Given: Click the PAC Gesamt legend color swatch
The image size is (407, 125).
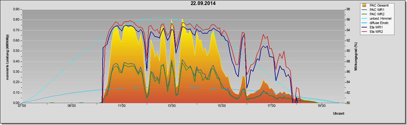Looking at the screenshot, I should pos(364,5).
